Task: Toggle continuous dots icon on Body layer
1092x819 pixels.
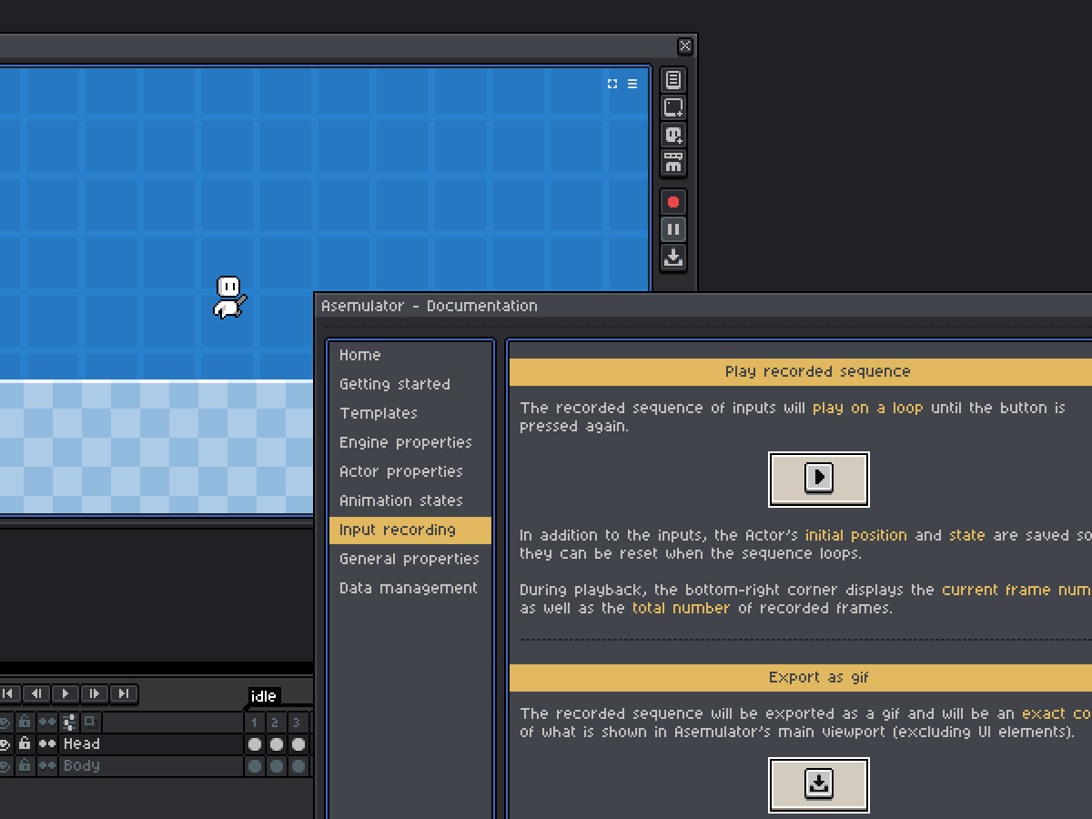Action: pos(46,766)
